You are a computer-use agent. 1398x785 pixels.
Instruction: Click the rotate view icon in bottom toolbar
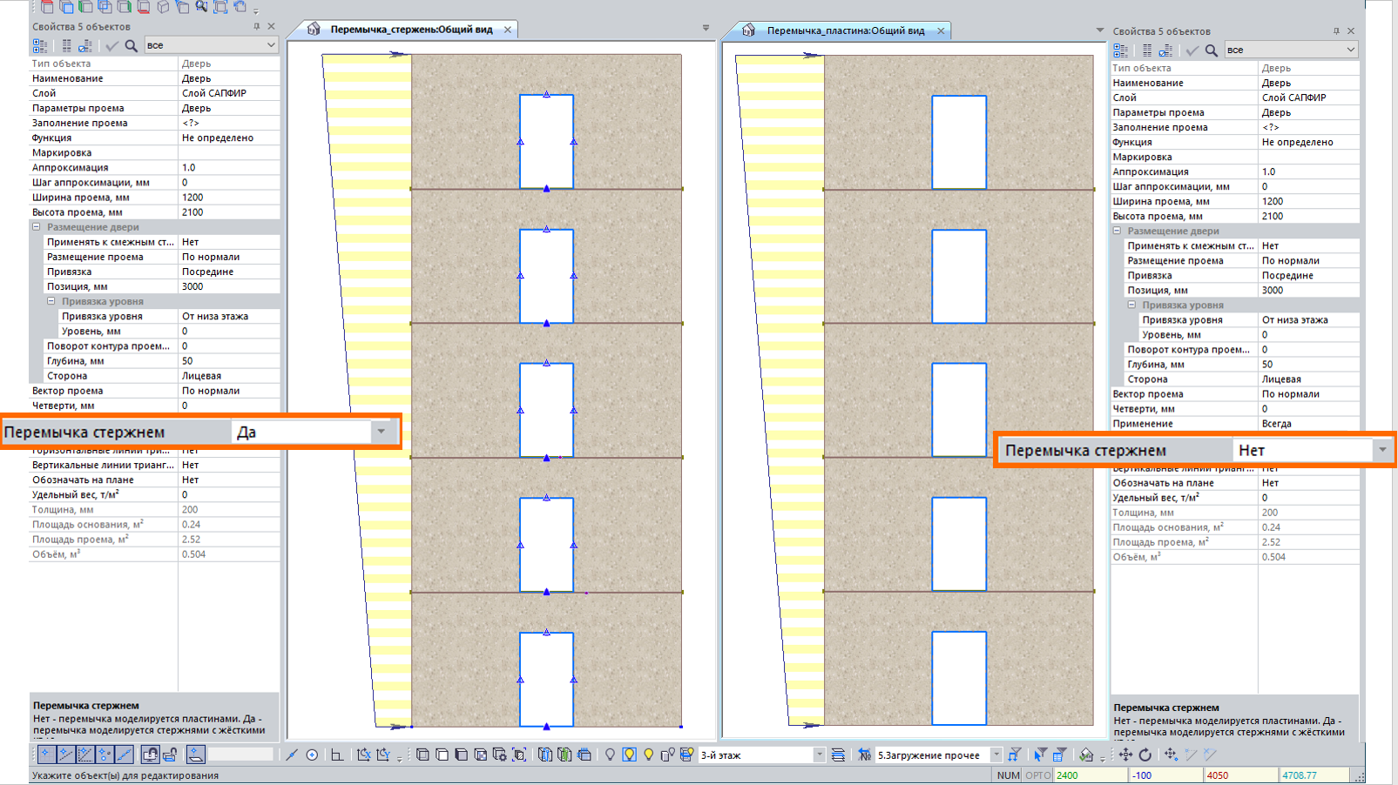tap(1145, 755)
